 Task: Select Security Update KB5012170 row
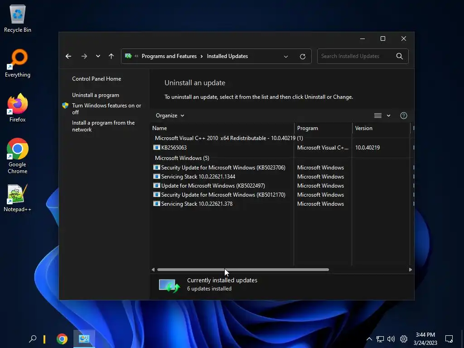click(x=282, y=195)
